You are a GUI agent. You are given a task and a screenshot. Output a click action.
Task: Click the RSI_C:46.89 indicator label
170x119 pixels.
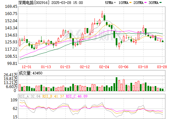click(77, 96)
